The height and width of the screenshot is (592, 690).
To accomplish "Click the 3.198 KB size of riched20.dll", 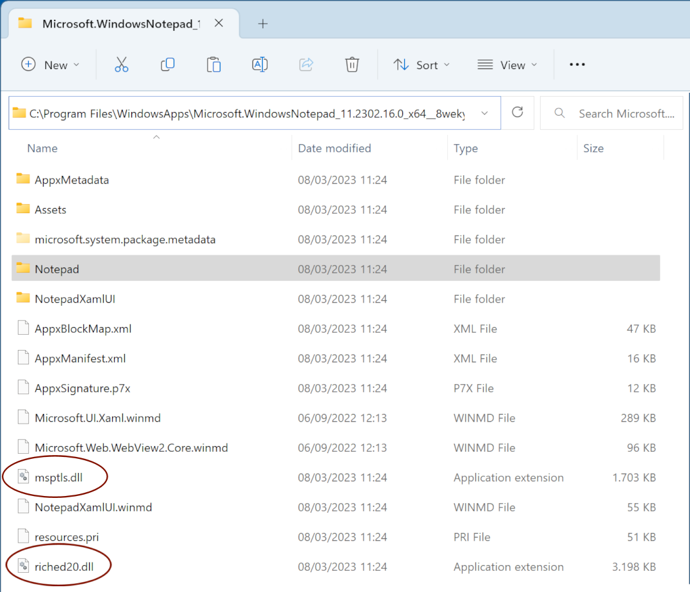I will point(634,567).
